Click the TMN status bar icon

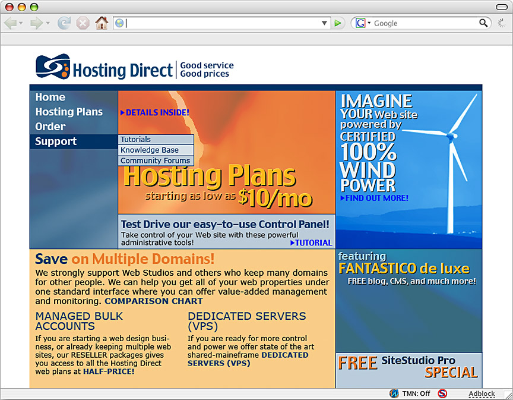(394, 393)
